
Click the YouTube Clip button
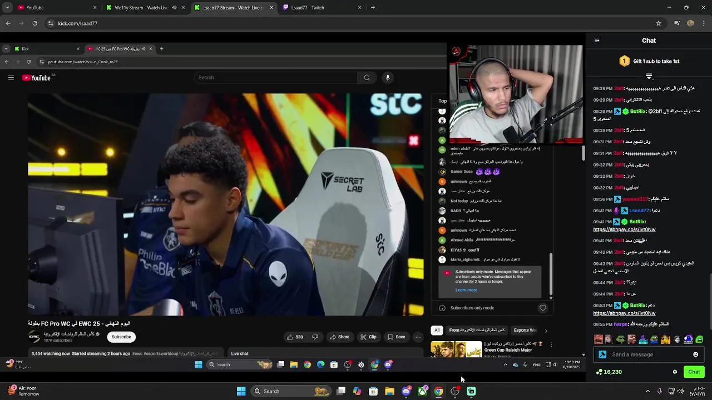tap(368, 337)
